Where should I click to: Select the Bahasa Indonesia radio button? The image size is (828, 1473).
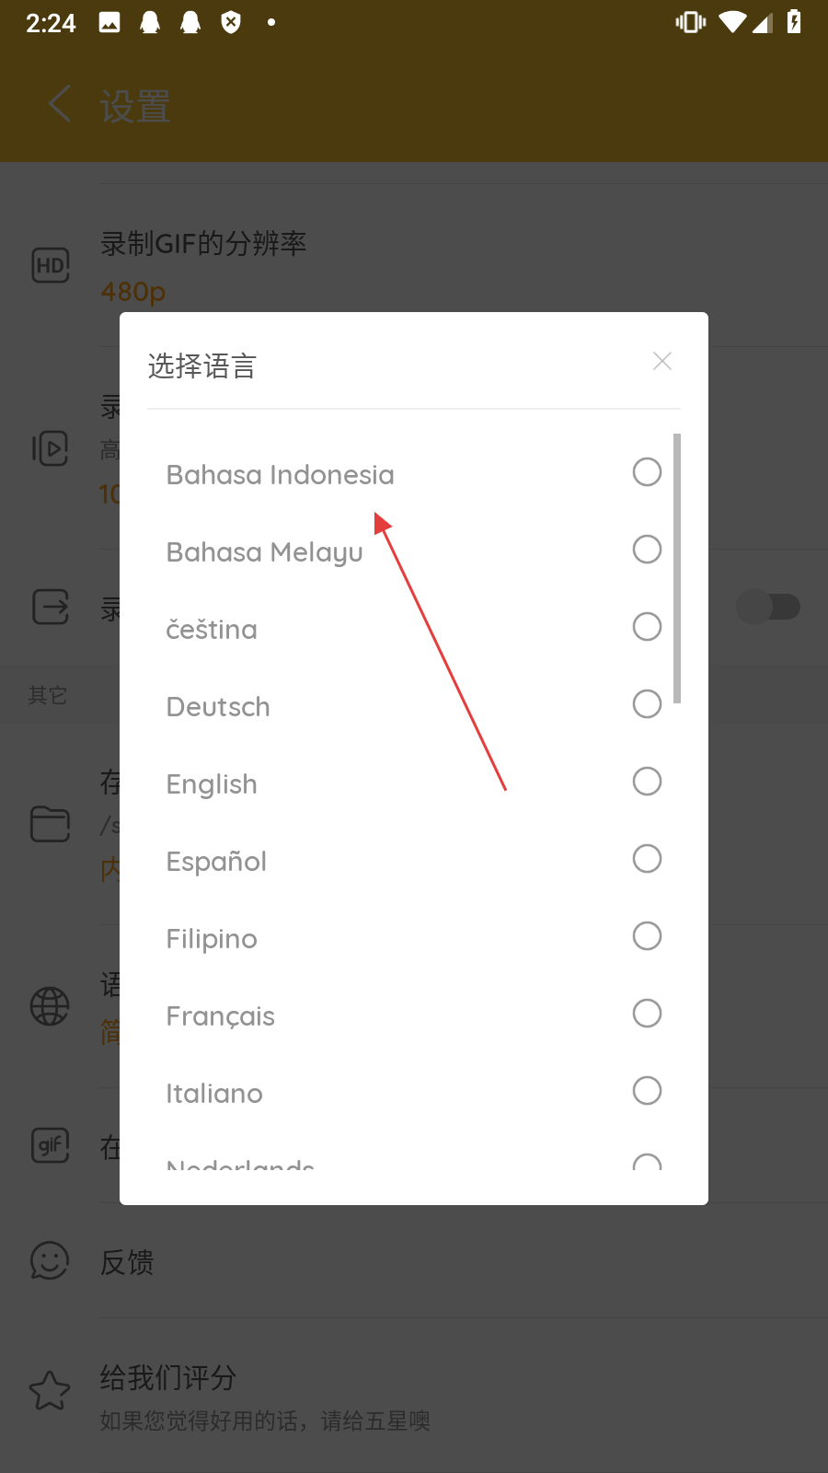click(647, 472)
